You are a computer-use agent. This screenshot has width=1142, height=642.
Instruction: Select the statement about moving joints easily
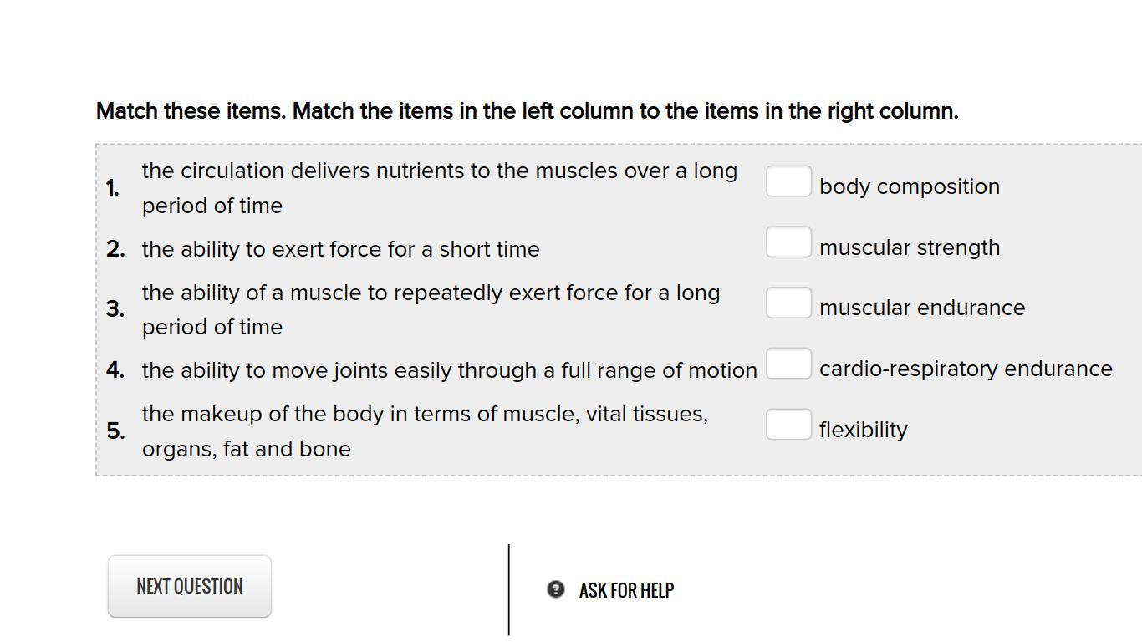pyautogui.click(x=449, y=370)
